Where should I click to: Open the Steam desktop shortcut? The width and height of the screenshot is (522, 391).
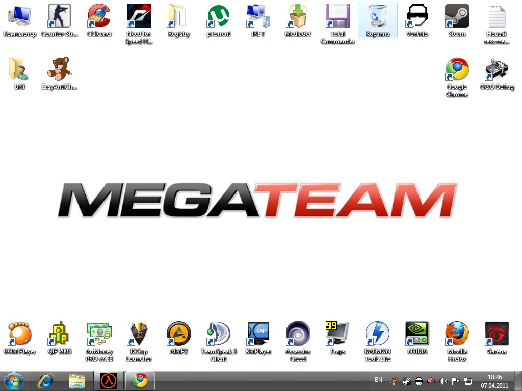[x=457, y=20]
